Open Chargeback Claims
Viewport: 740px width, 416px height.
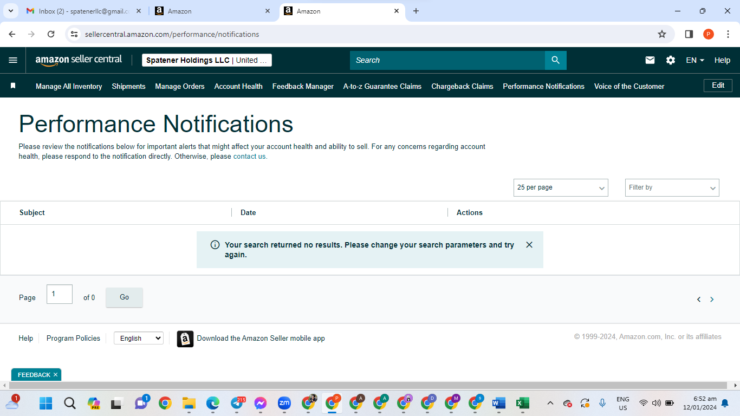[462, 86]
